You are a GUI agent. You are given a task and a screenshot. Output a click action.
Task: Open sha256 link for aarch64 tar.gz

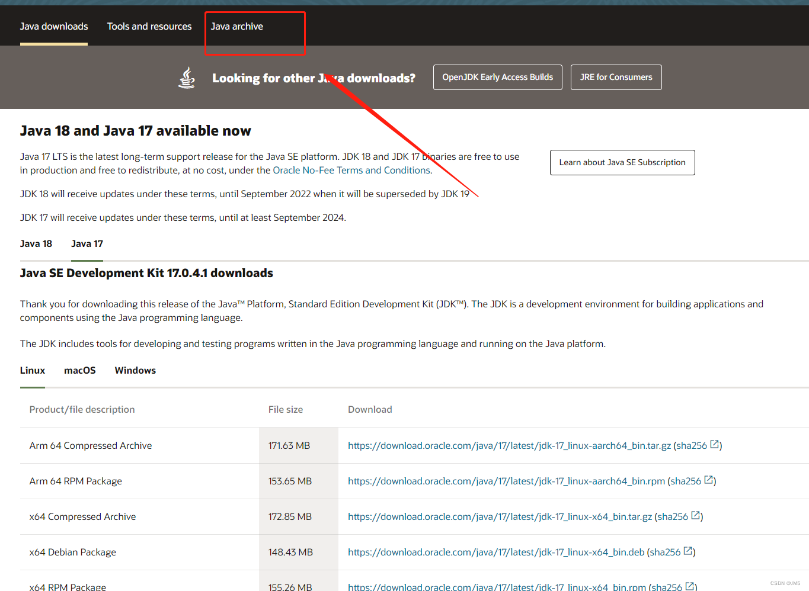tap(692, 446)
